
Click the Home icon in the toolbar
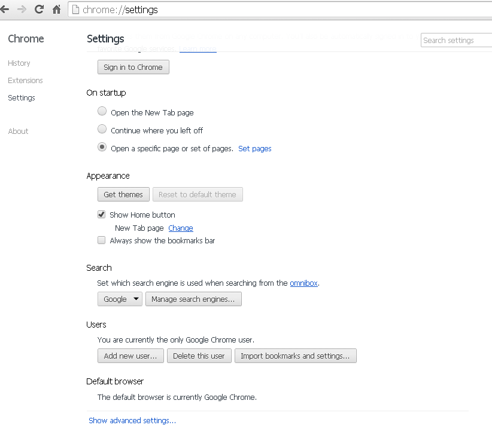(x=56, y=10)
